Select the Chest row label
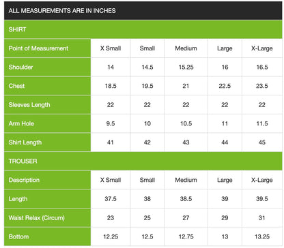This screenshot has width=284, height=248. pos(47,86)
